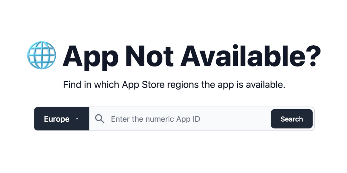This screenshot has height=173, width=347.
Task: Expand the small chevron next to Europe
Action: tap(77, 119)
